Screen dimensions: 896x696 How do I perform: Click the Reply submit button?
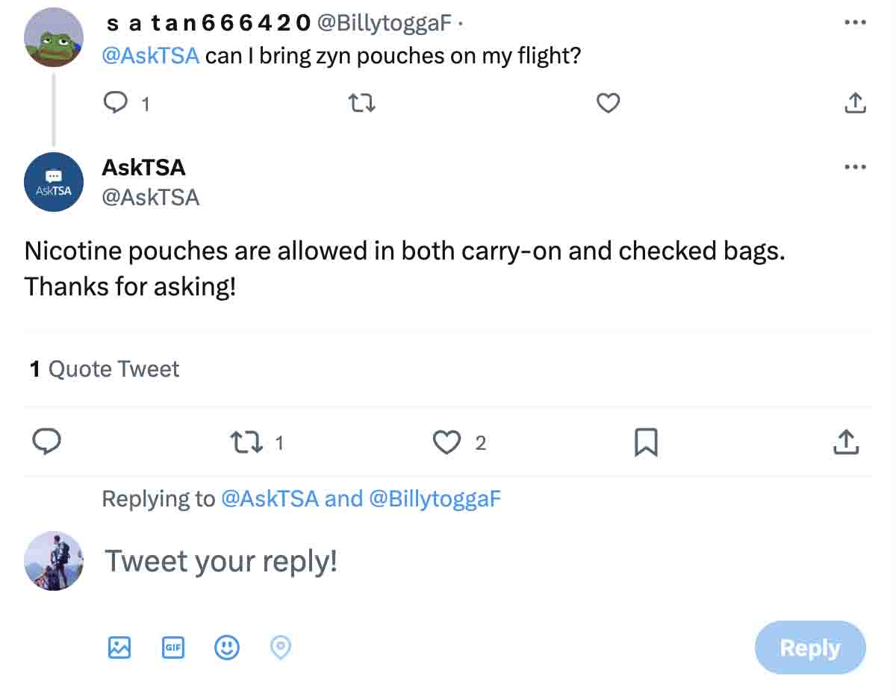pos(810,648)
